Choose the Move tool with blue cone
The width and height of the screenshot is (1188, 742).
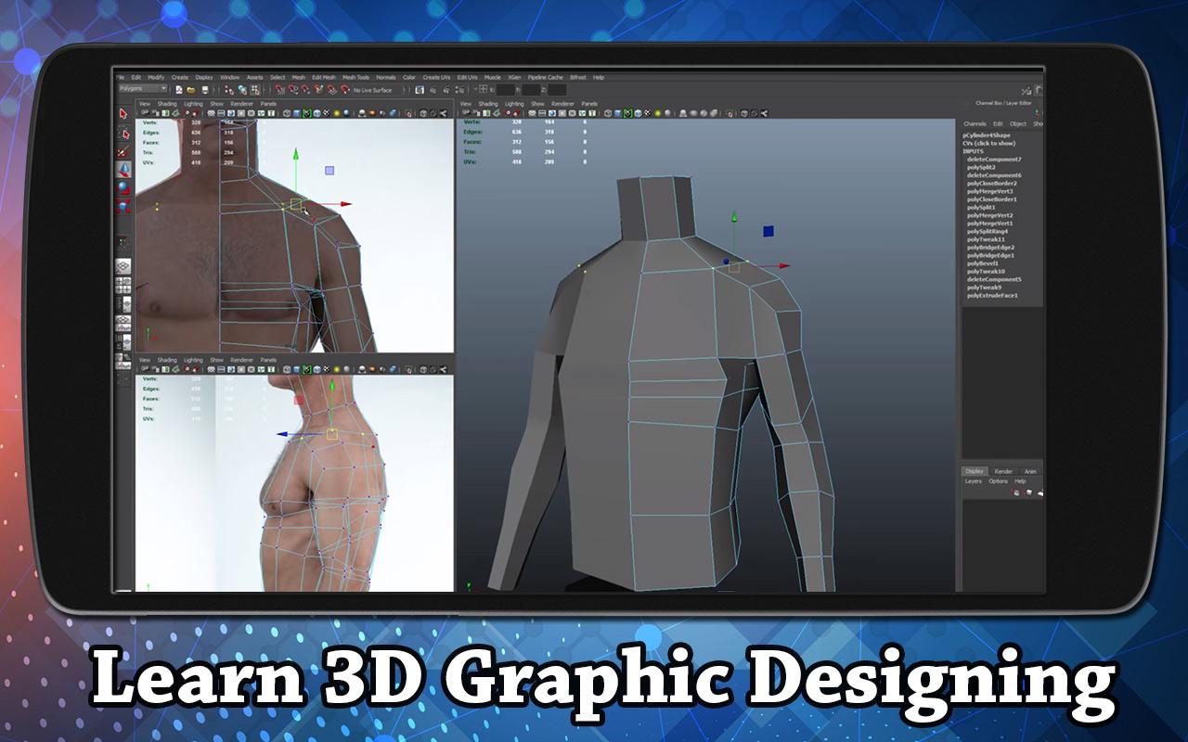124,170
